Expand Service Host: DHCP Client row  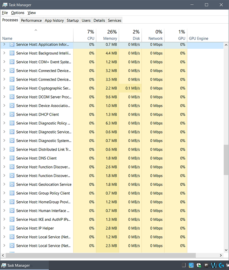(x=4, y=114)
